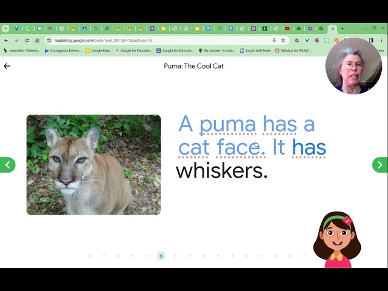Open the Log in with Feide bookmark

click(255, 50)
